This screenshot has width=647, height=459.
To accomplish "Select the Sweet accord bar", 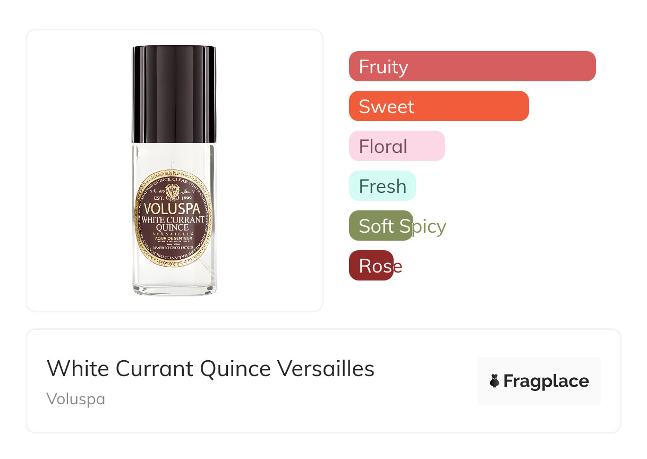I will point(439,106).
